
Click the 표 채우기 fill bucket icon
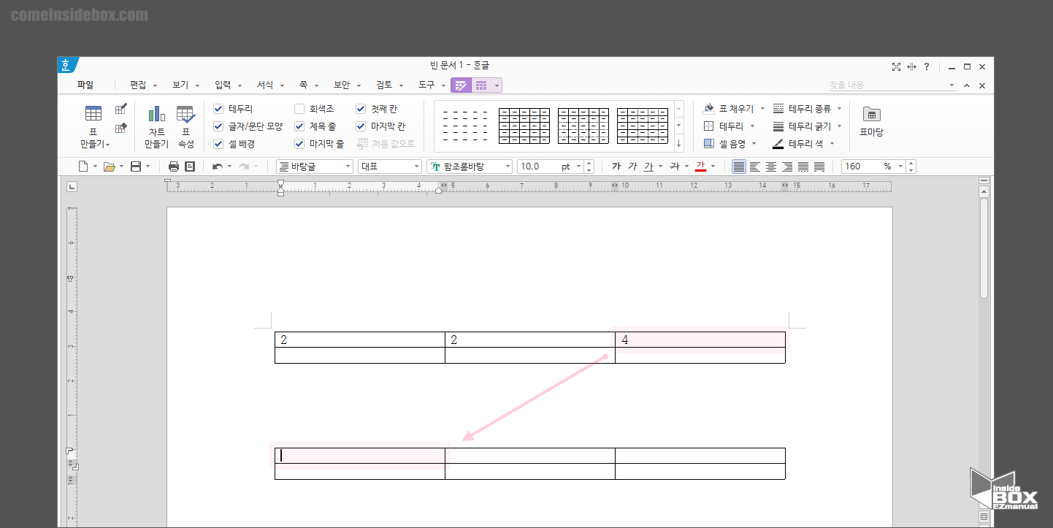(x=708, y=108)
